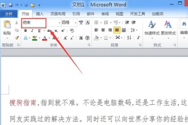Screen dimensions: 188x125
Task: Align text to the left
Action: point(96,30)
